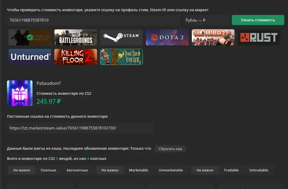The height and width of the screenshot is (189, 288).
Task: Click the Стоимость инвентаря по CS2 label
Action: (64, 93)
